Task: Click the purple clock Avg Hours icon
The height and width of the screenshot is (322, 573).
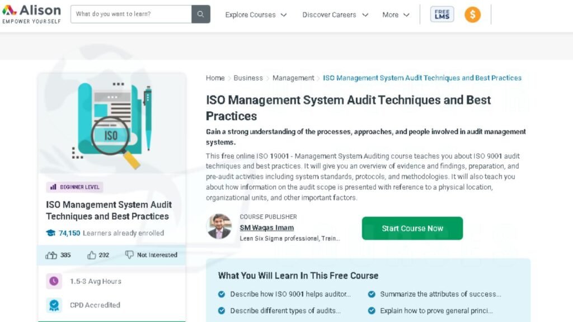Action: tap(54, 281)
